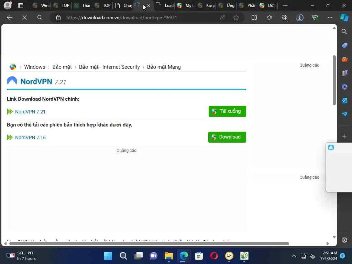Click the download.com.vn home logo
The height and width of the screenshot is (264, 352).
click(13, 67)
